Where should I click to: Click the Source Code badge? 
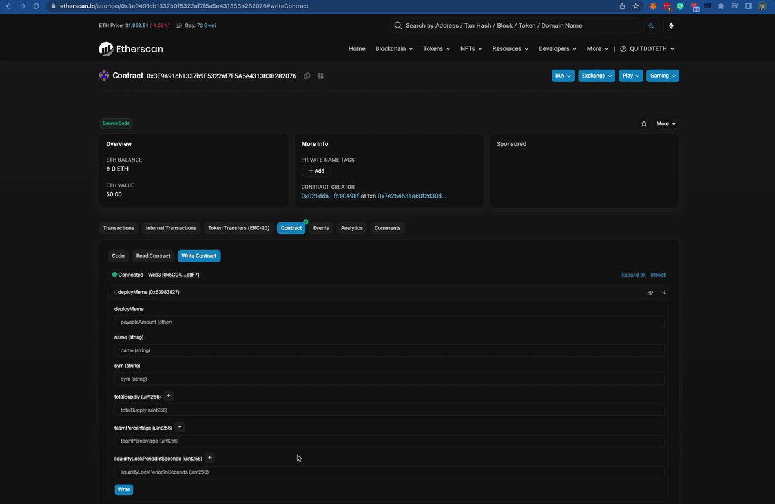click(x=116, y=123)
